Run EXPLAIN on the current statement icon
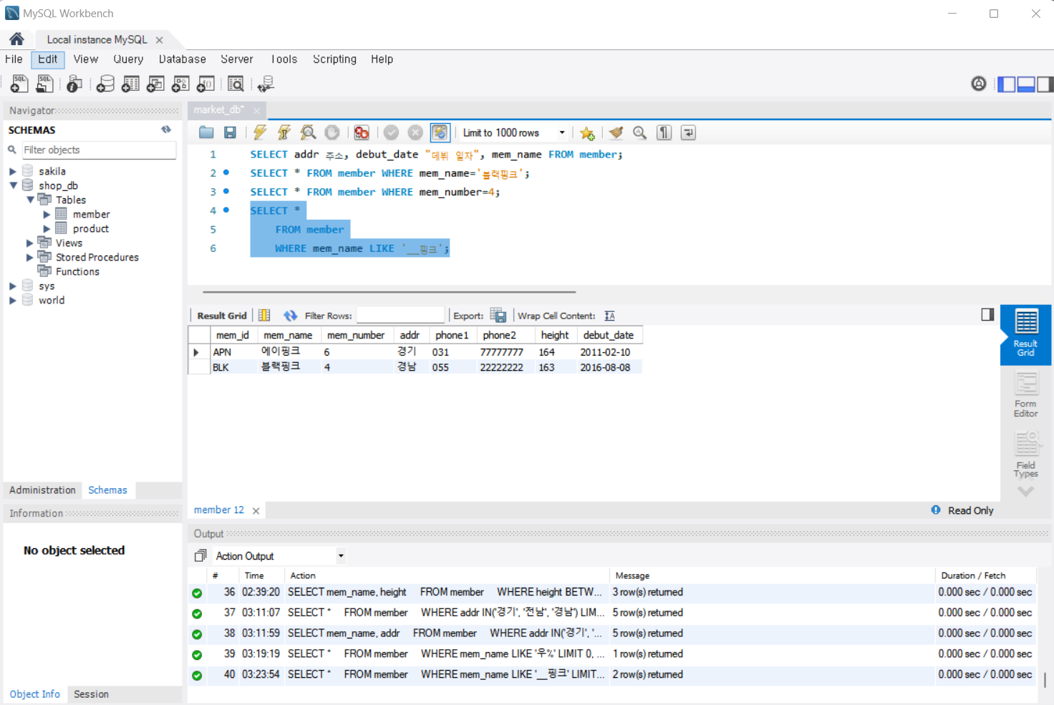Screen dimensions: 1054x705 pyautogui.click(x=308, y=132)
